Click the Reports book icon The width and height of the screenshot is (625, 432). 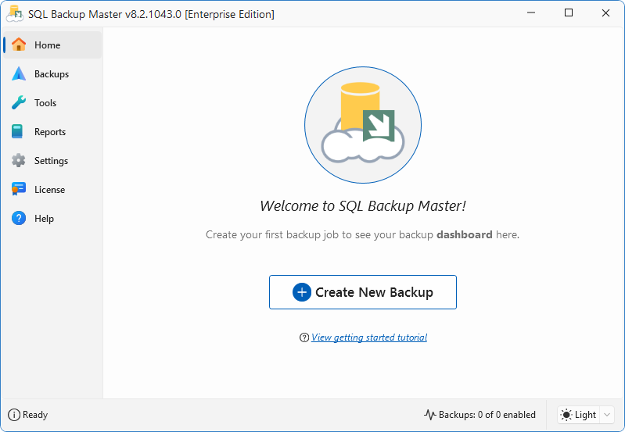[x=17, y=131]
